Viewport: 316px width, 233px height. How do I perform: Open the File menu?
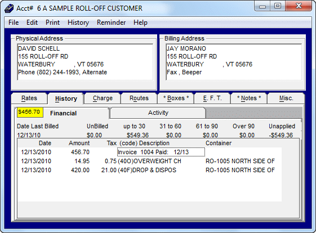[14, 23]
